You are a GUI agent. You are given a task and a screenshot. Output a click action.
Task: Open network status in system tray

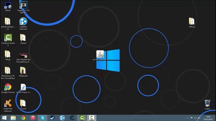point(195,118)
